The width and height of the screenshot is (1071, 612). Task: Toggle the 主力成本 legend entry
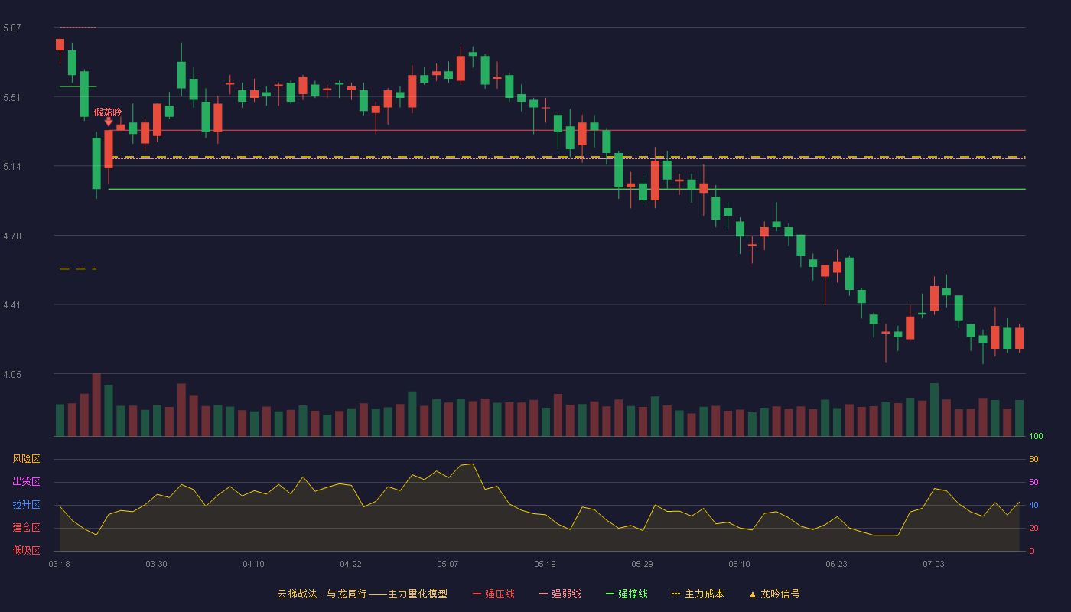coord(704,594)
